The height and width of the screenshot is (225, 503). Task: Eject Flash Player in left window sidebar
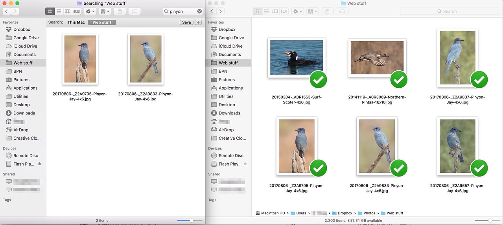click(40, 164)
